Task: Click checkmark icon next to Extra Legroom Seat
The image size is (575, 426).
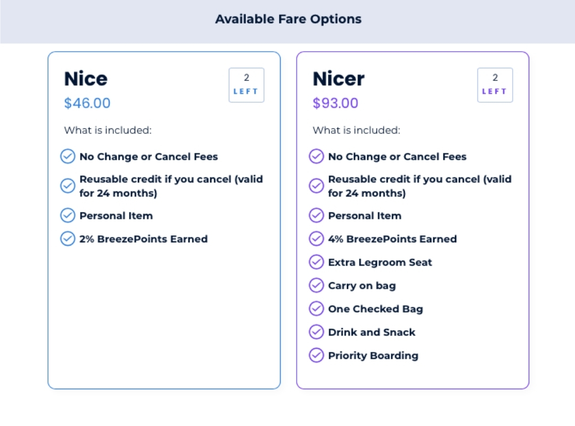Action: click(x=316, y=262)
